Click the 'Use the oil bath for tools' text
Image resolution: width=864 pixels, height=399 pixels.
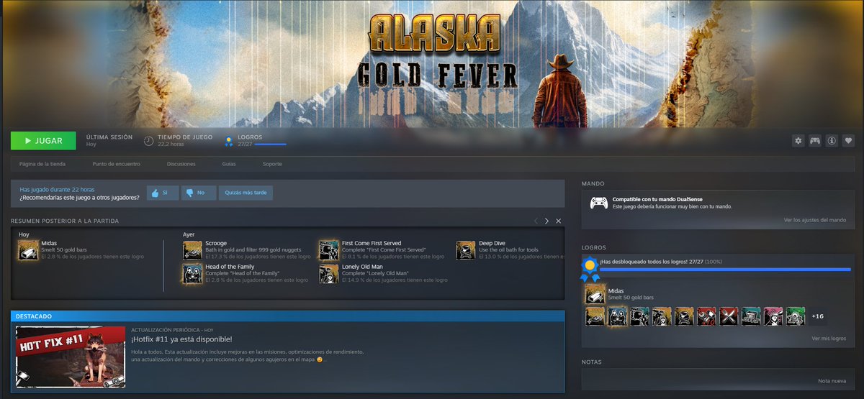click(x=508, y=250)
